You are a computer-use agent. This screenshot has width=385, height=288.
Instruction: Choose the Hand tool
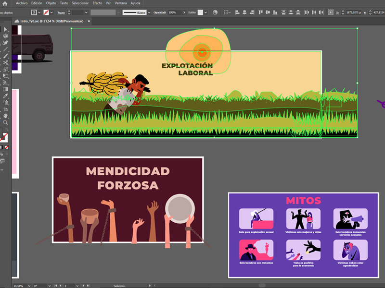coord(5,116)
